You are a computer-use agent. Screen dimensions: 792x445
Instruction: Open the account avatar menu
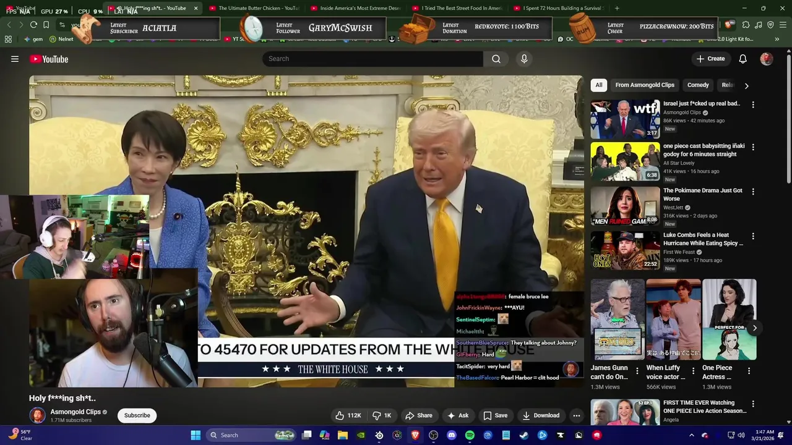tap(767, 59)
